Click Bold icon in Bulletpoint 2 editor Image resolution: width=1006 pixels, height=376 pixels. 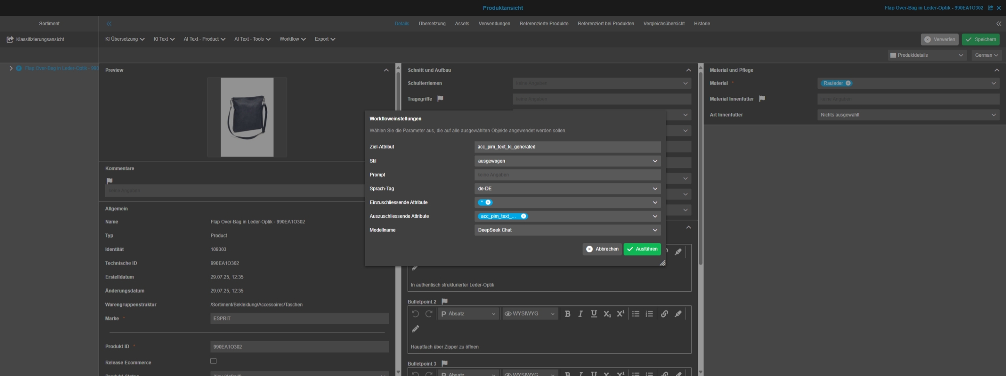[x=567, y=314]
